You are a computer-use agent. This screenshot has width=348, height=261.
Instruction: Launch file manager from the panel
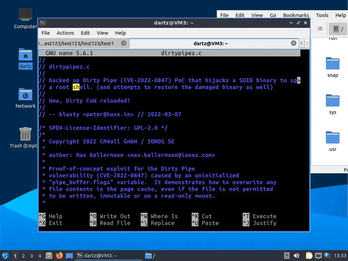pyautogui.click(x=49, y=256)
